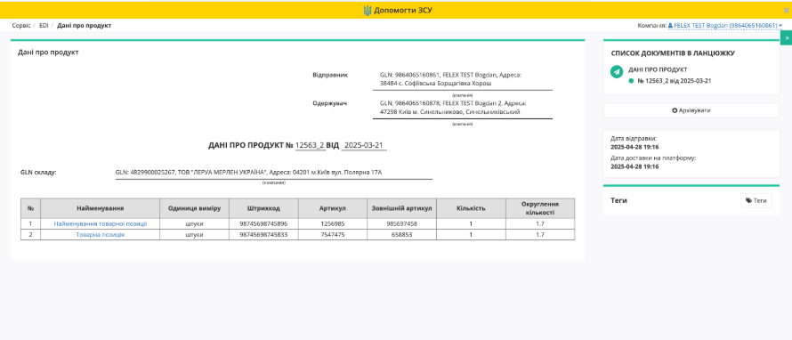Go to EDI in breadcrumb

click(x=44, y=25)
